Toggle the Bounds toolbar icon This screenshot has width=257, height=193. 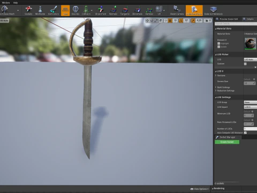75,10
